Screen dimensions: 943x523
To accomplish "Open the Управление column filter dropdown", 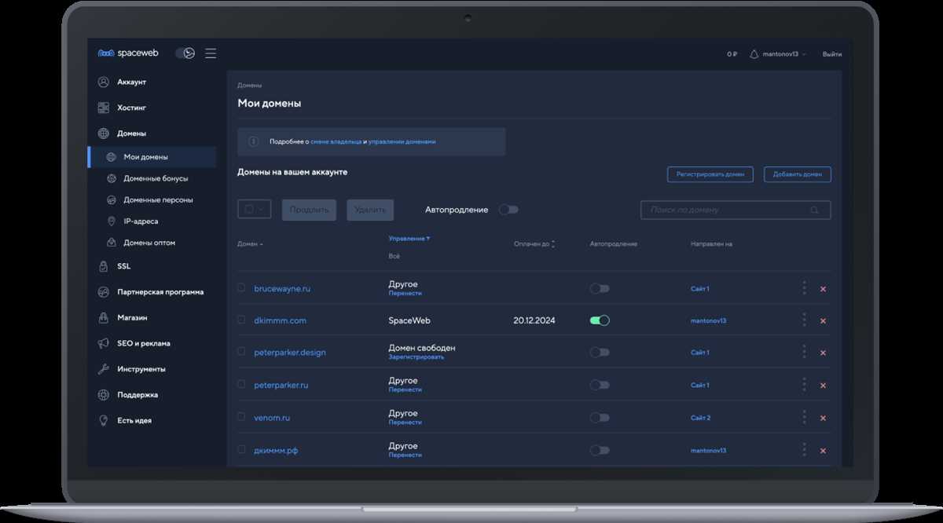I will [409, 238].
